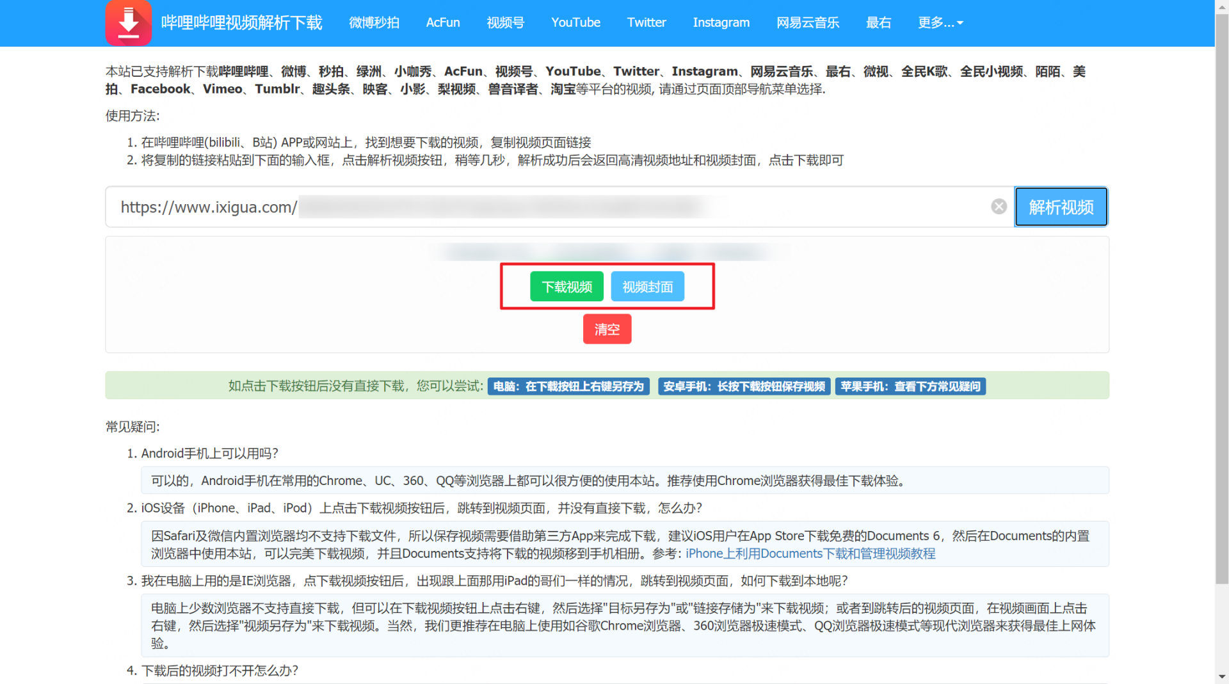Click the 电脑: 在下载按钮上右键另存为 badge
The width and height of the screenshot is (1229, 684).
tap(568, 386)
